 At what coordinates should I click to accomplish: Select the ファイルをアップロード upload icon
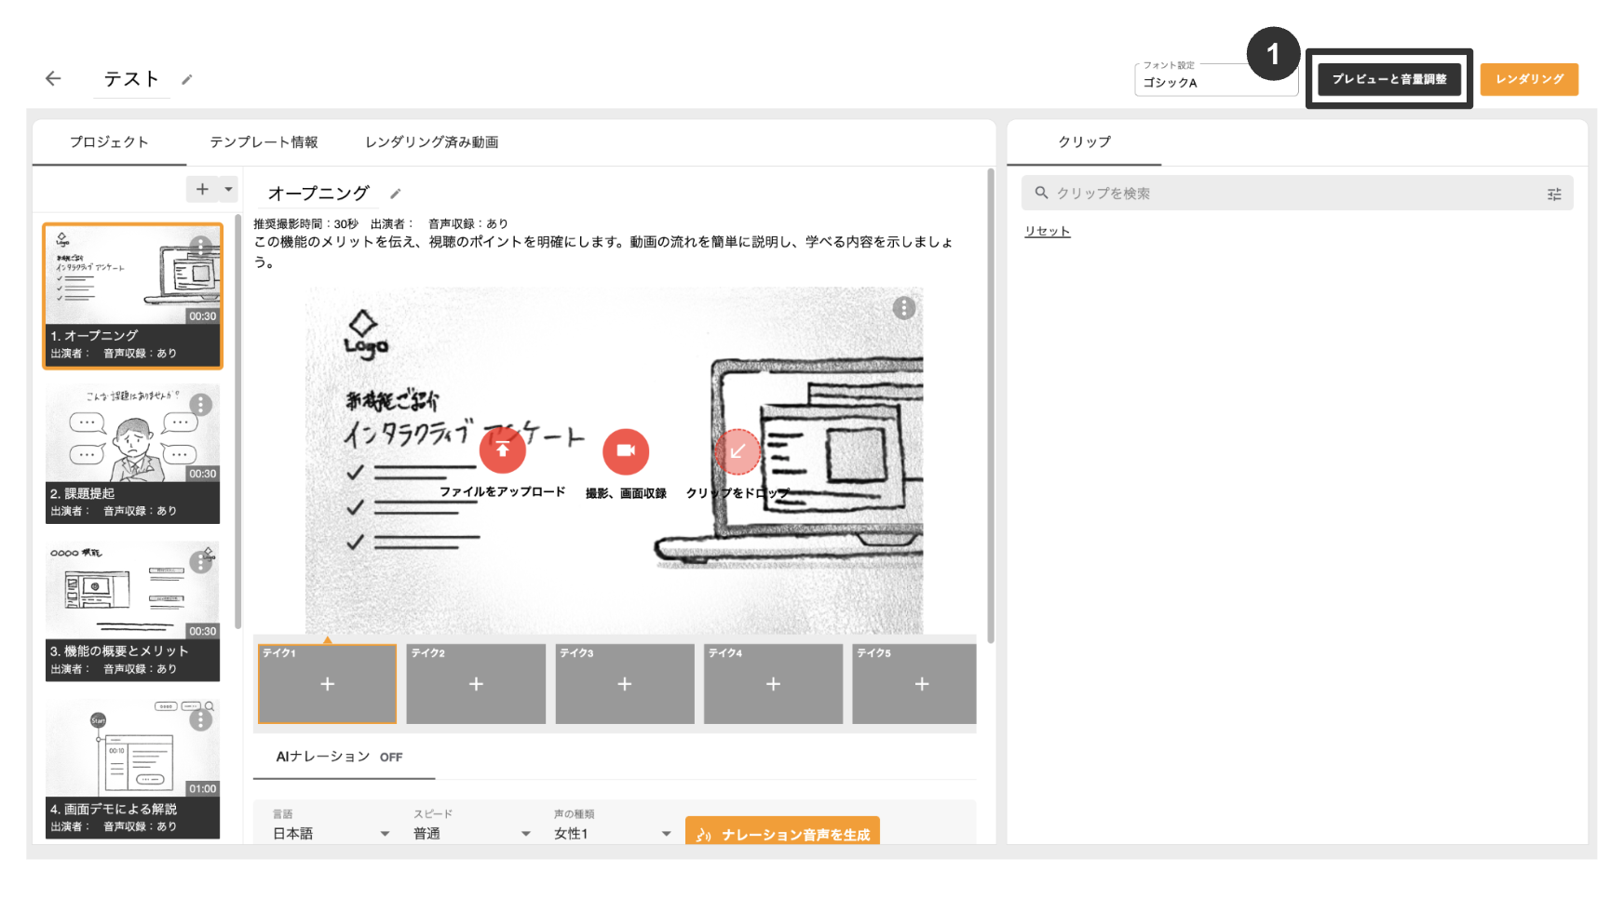pyautogui.click(x=502, y=450)
